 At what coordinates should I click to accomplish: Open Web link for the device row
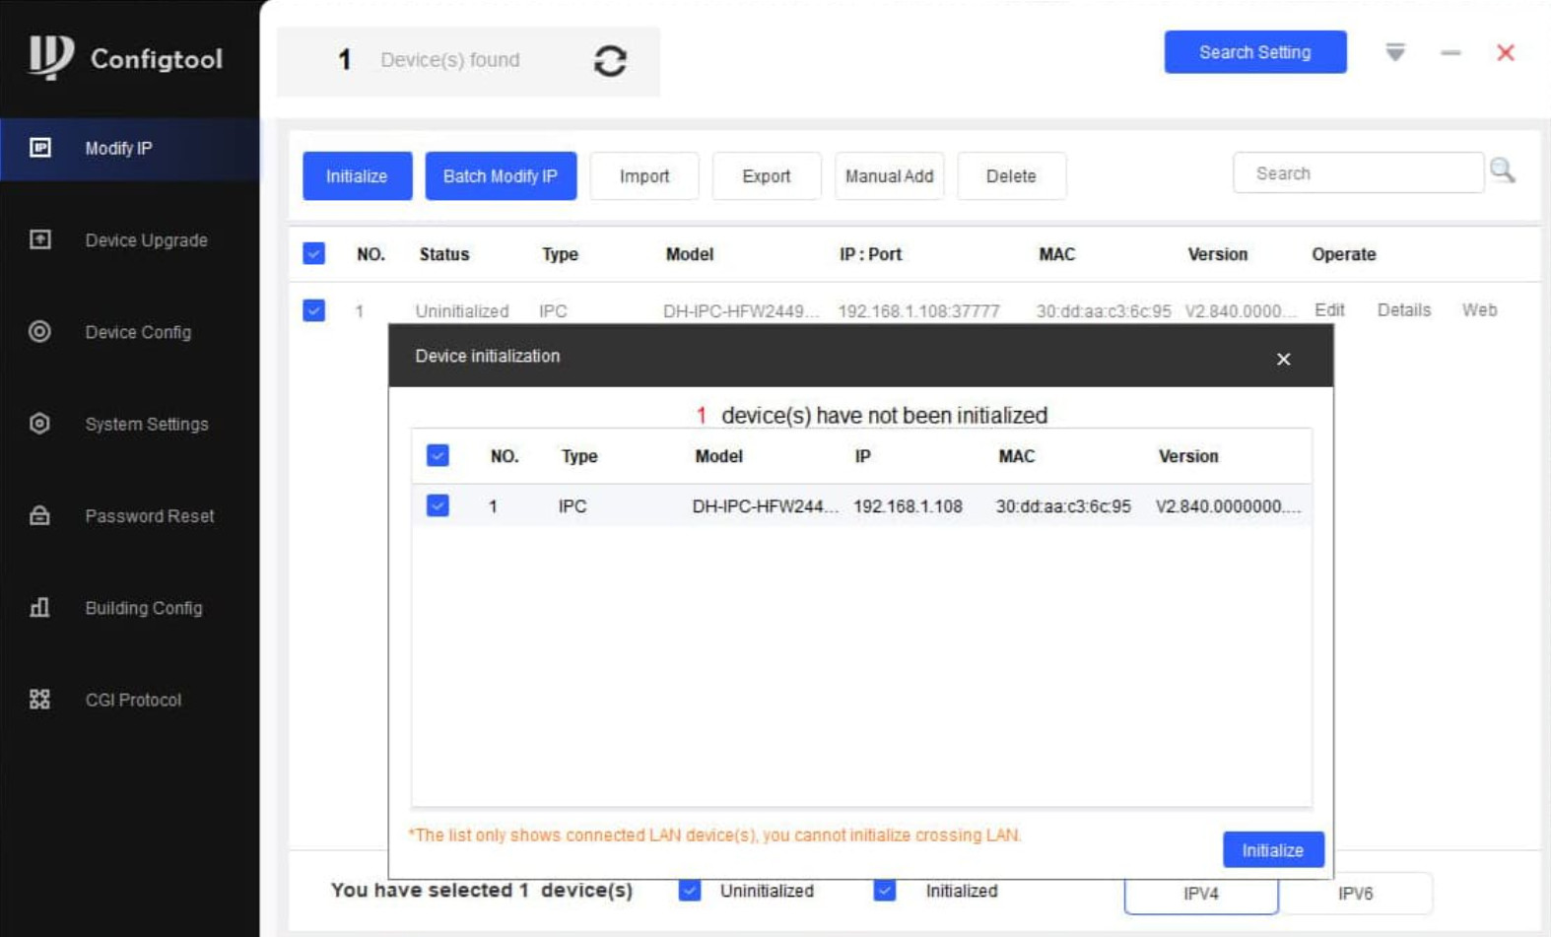click(1479, 309)
